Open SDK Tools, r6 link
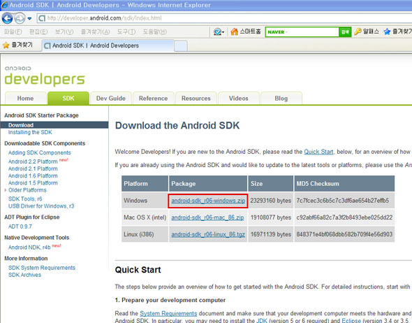Image resolution: width=412 pixels, height=323 pixels. tap(25, 199)
